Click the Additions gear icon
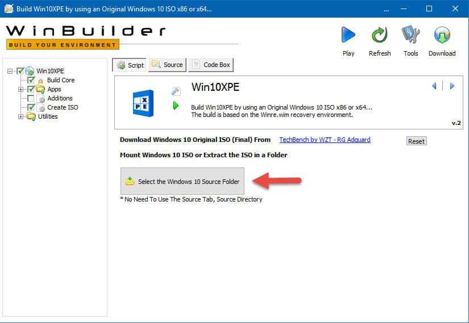Viewport: 469px width, 323px height. point(42,99)
